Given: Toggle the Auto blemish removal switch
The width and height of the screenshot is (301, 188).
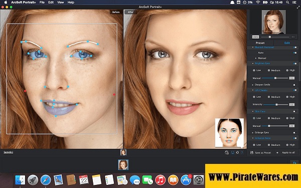Looking at the screenshot, I should (295, 53).
